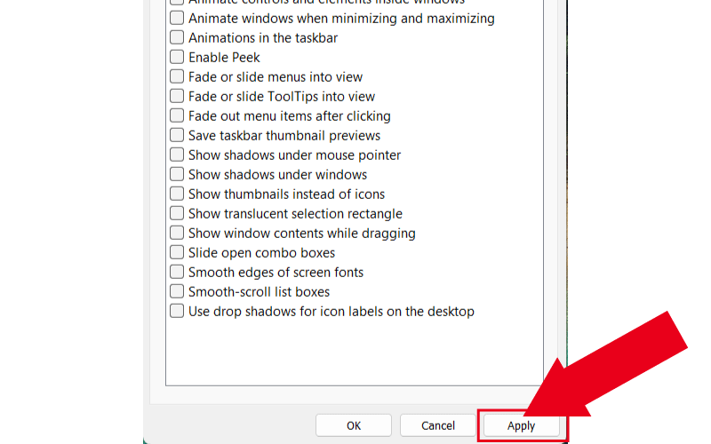This screenshot has width=711, height=444.
Task: Tick Fade or slide ToolTips into view
Action: coord(177,96)
